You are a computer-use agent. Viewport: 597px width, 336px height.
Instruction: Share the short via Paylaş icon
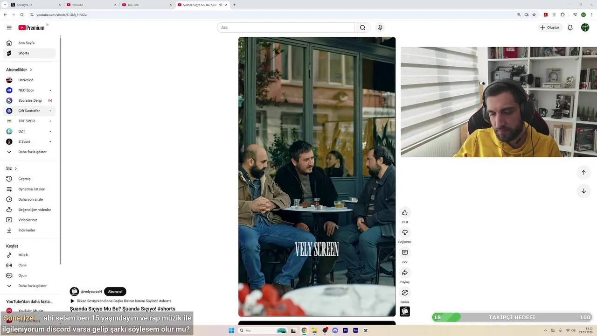coord(405,273)
